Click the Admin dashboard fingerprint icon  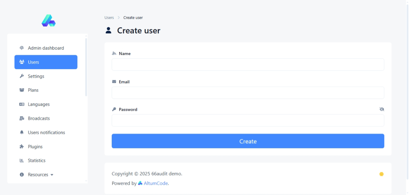pyautogui.click(x=22, y=48)
